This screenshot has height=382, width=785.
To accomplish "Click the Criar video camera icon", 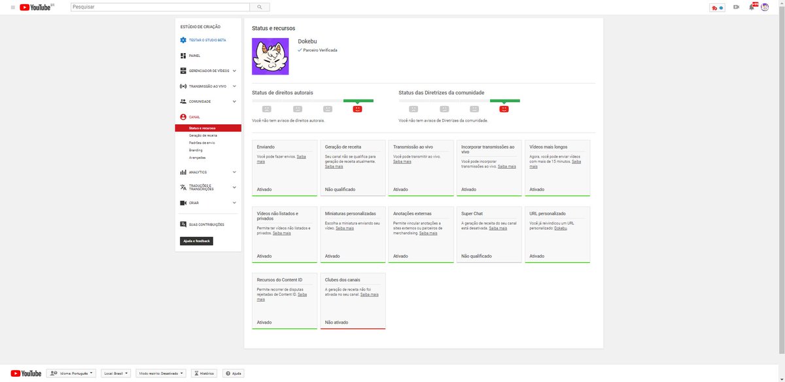I will 183,203.
